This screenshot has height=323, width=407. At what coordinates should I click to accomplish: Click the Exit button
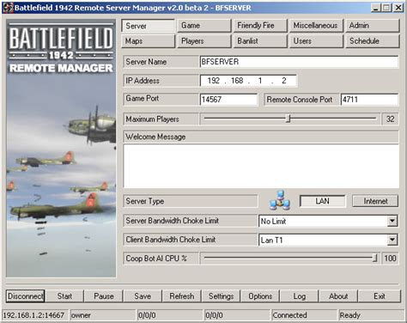pyautogui.click(x=380, y=296)
